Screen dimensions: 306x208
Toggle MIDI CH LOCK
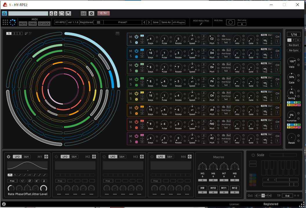44,24
